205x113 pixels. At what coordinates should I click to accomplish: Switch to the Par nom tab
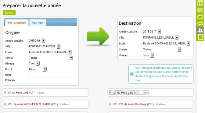point(38,23)
